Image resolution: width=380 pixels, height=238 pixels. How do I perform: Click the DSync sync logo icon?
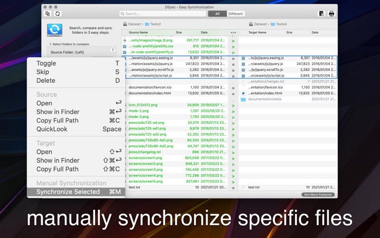point(55,30)
